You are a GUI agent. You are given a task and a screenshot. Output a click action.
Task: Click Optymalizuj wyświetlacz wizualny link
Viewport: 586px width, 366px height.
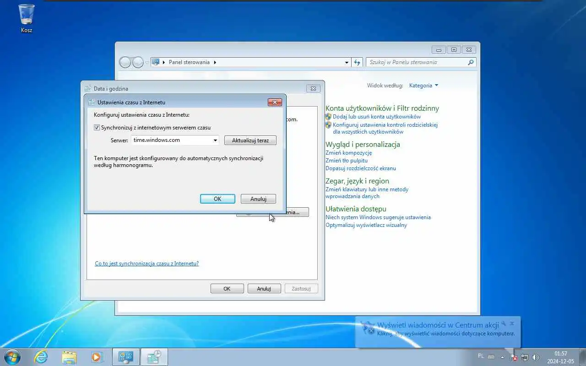coord(366,225)
